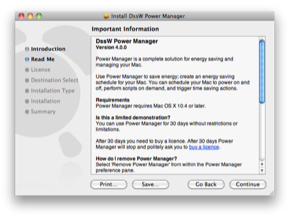Click the 'Requirements' heading
Screen dimensions: 289x219
(x=113, y=100)
